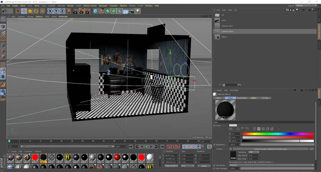Toggle the X-axis lock
The height and width of the screenshot is (172, 321).
pyautogui.click(x=50, y=11)
